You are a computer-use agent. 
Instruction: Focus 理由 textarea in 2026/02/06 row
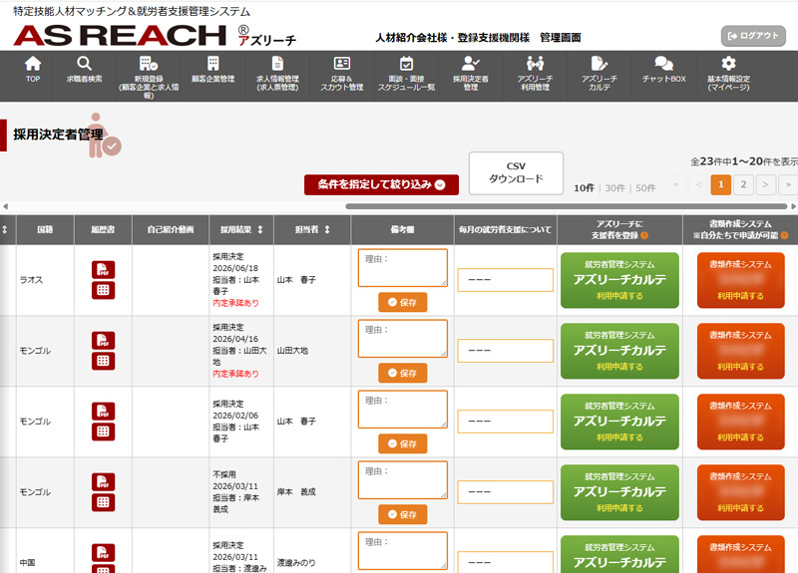coord(403,409)
